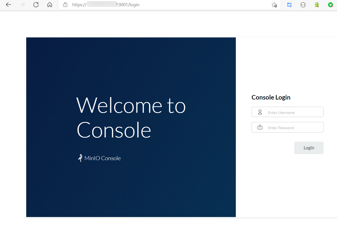The height and width of the screenshot is (225, 337).
Task: Click the blue crop/capture extension icon
Action: point(289,5)
